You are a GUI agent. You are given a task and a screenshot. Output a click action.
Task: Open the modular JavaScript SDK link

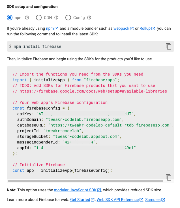(75, 190)
